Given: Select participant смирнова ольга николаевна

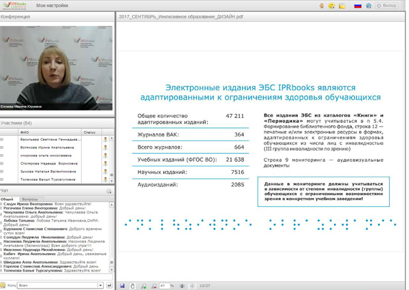Looking at the screenshot, I should coord(46,156).
